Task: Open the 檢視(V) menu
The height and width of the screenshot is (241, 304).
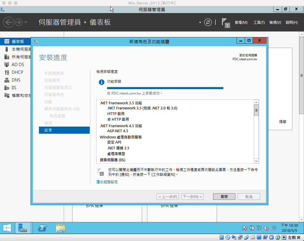Action: tap(275, 22)
